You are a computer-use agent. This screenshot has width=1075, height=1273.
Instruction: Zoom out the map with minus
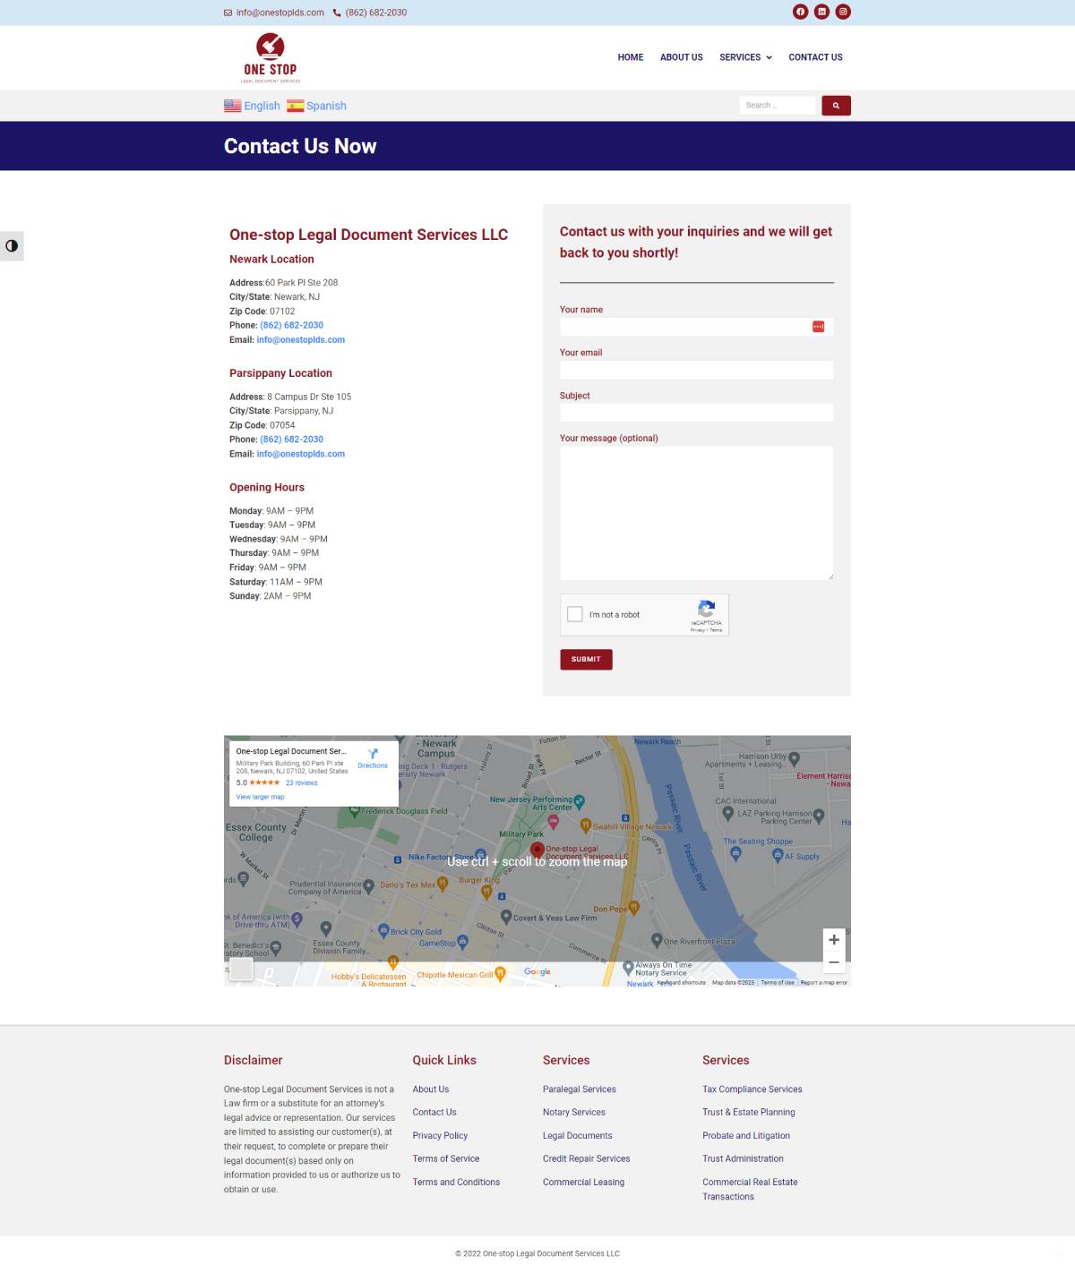834,963
